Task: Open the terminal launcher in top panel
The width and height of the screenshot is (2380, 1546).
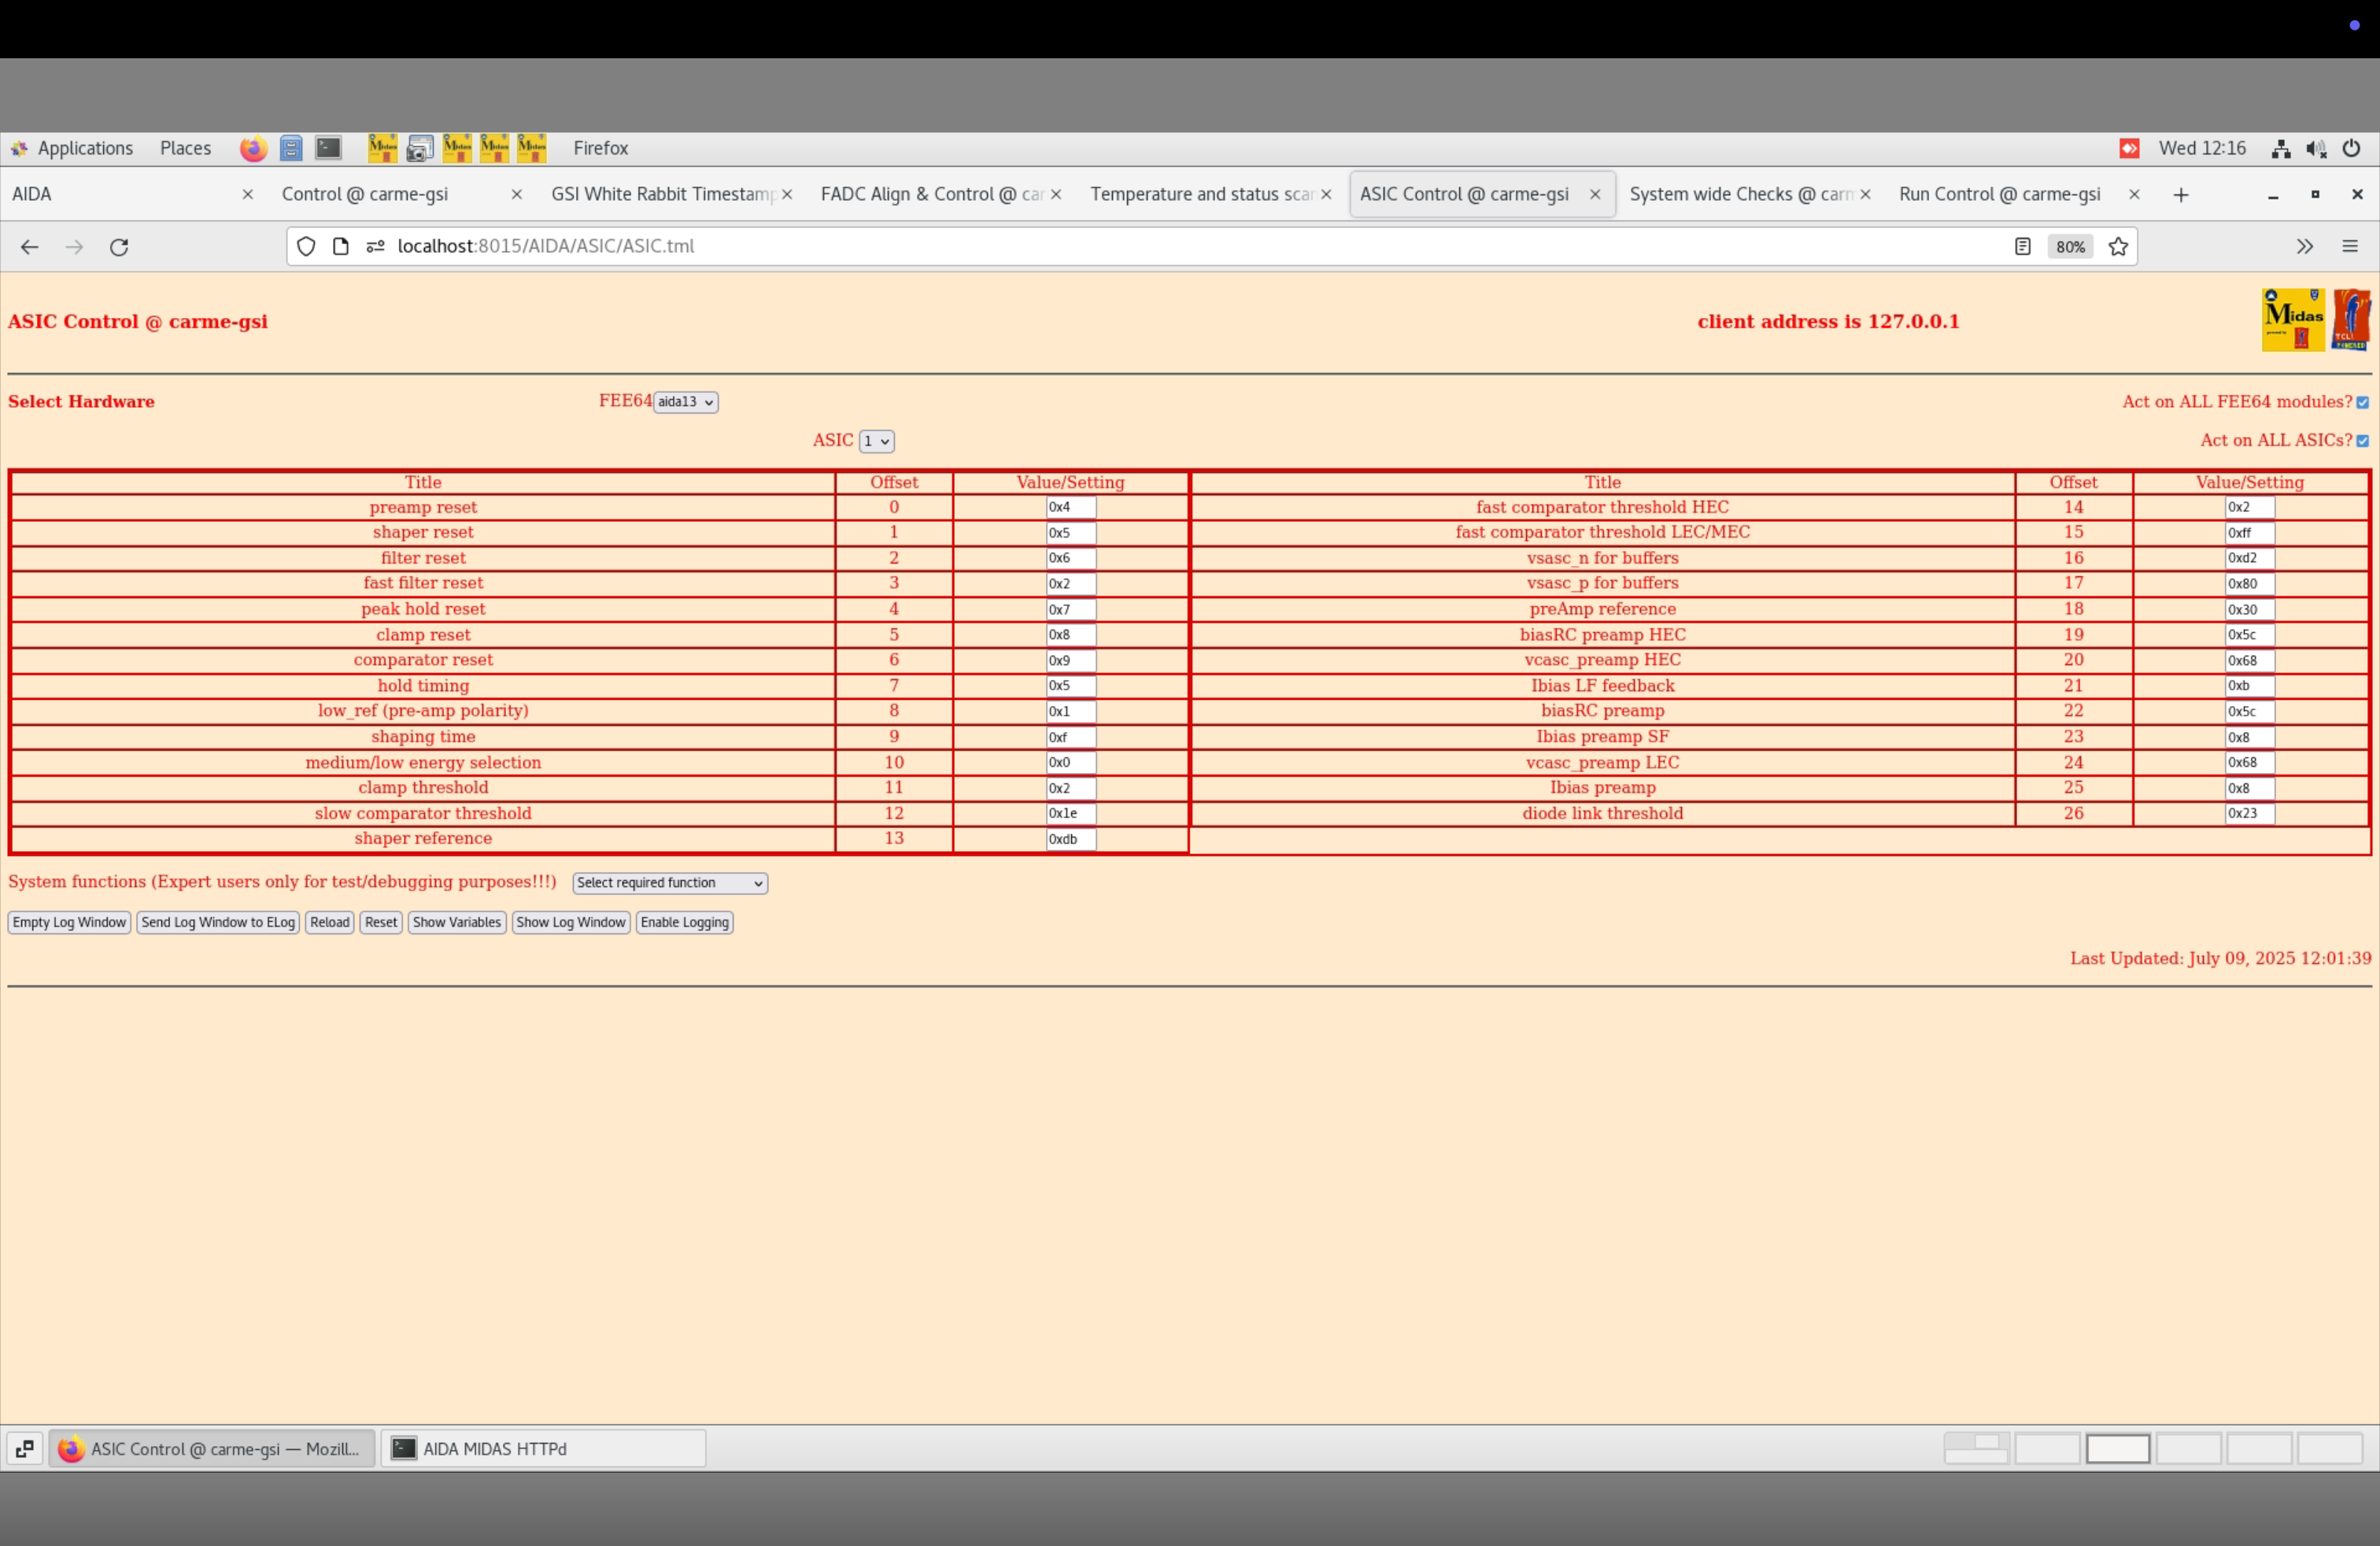Action: (x=328, y=149)
